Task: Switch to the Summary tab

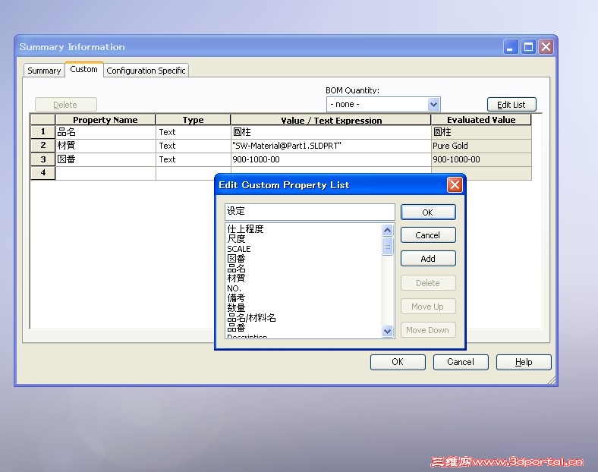Action: 44,71
